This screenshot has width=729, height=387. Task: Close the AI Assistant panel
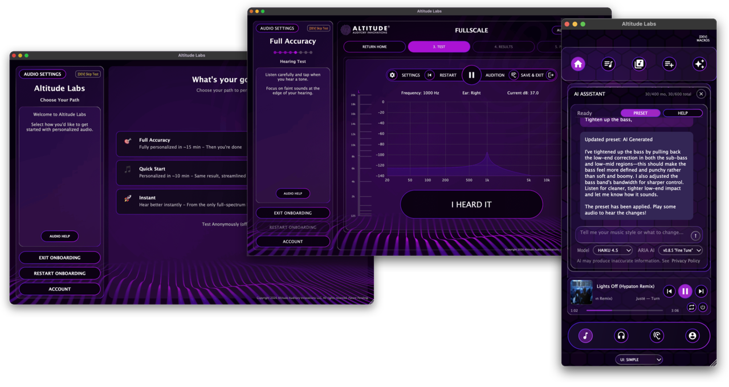click(x=701, y=94)
